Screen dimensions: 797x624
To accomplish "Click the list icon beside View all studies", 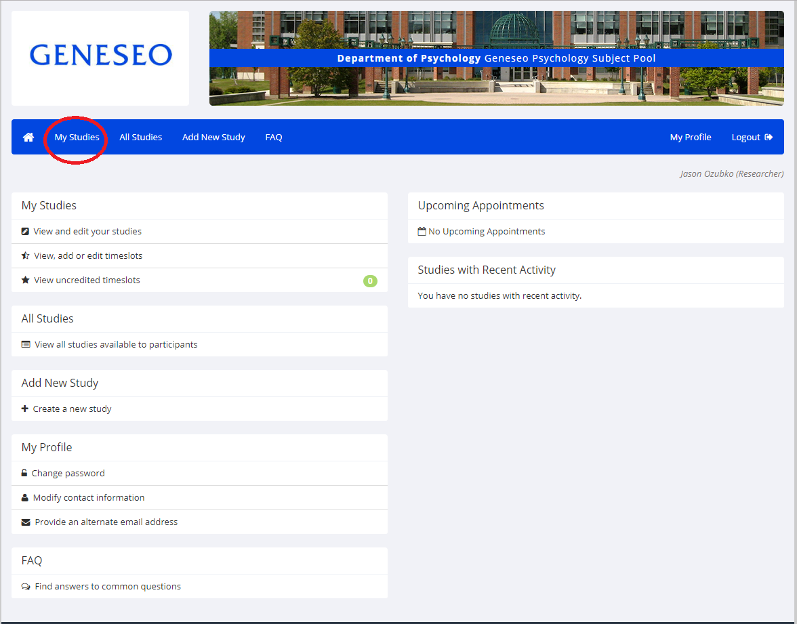I will pyautogui.click(x=26, y=345).
